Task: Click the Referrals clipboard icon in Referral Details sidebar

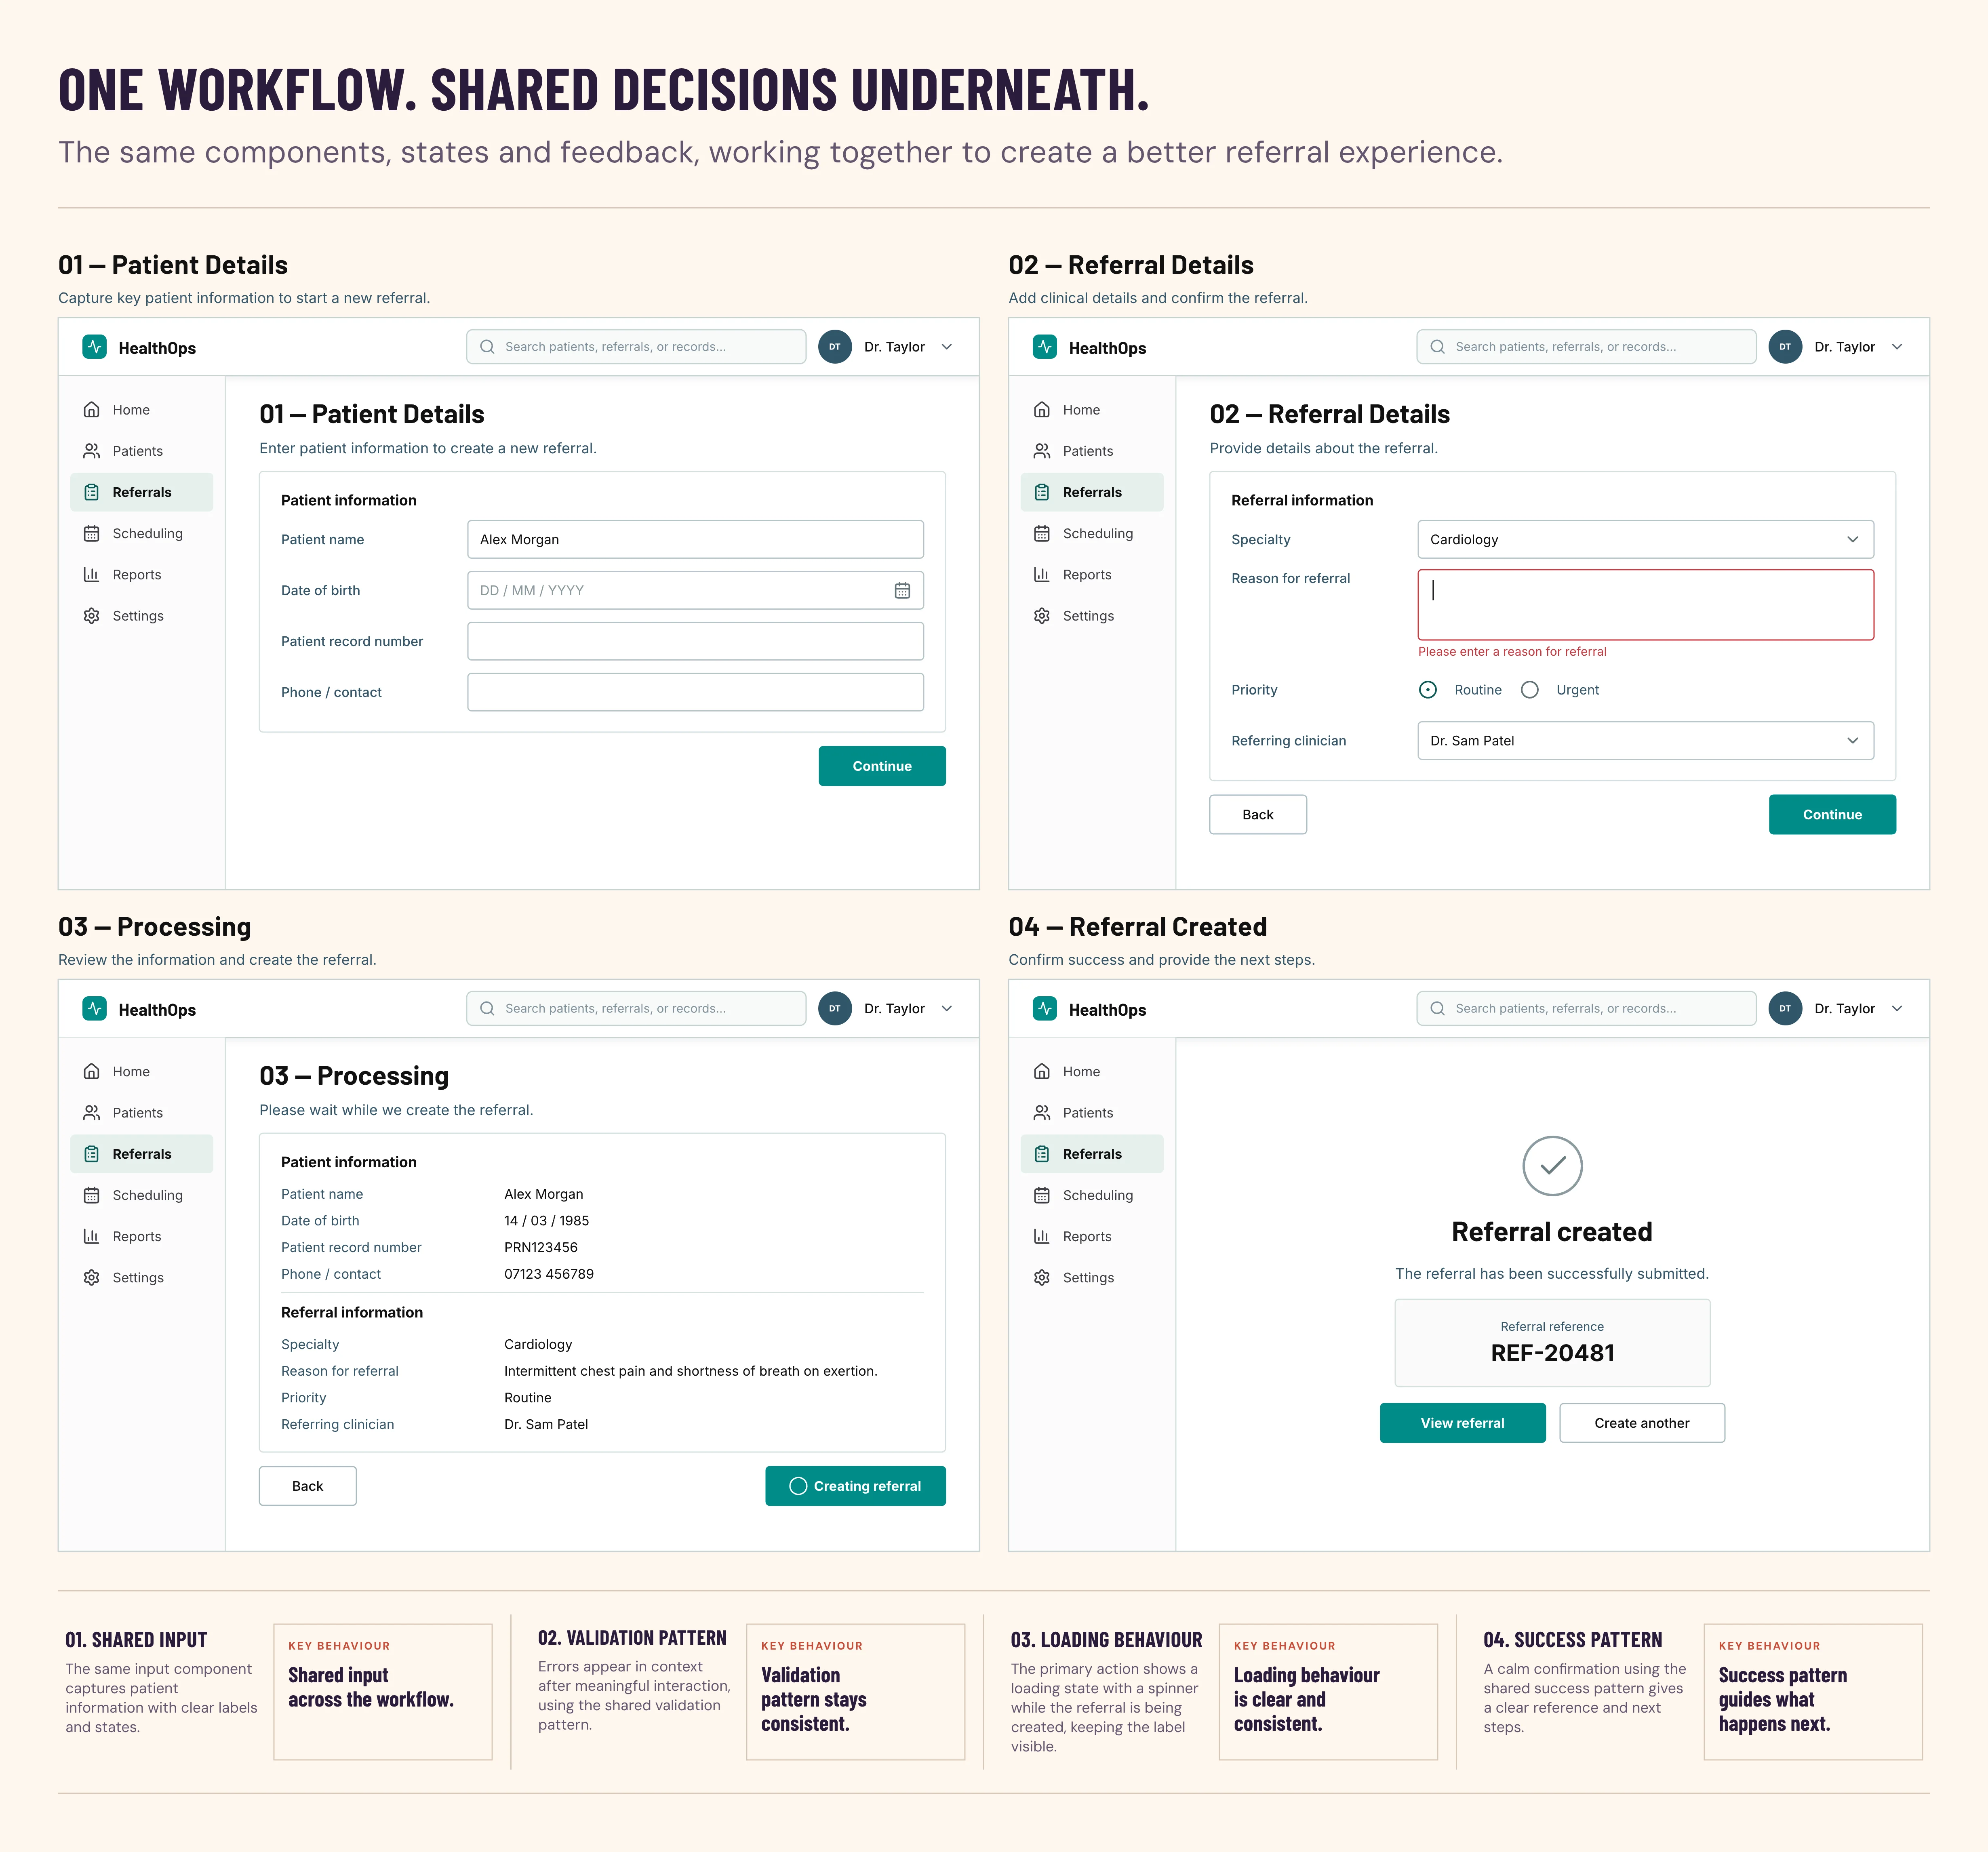Action: (1042, 492)
